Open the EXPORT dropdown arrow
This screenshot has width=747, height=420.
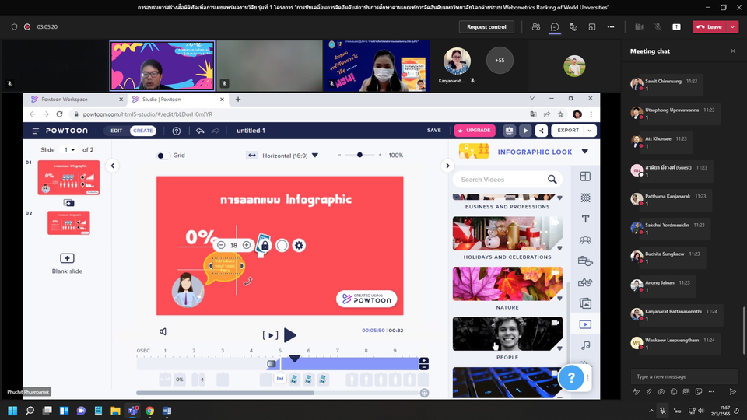click(x=590, y=131)
